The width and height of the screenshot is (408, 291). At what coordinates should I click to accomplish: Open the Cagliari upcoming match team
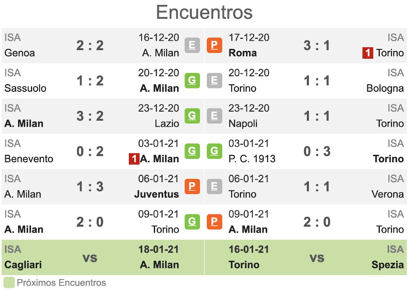23,265
